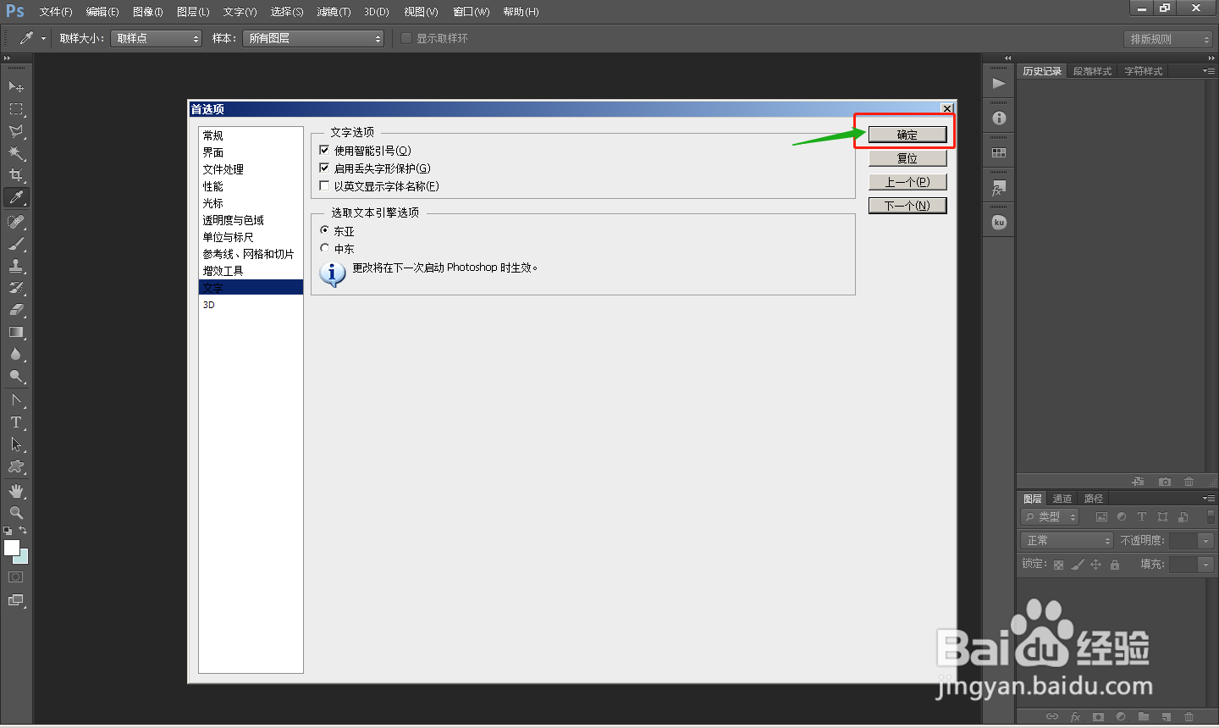The width and height of the screenshot is (1219, 728).
Task: Open the 文件 menu
Action: pyautogui.click(x=56, y=12)
